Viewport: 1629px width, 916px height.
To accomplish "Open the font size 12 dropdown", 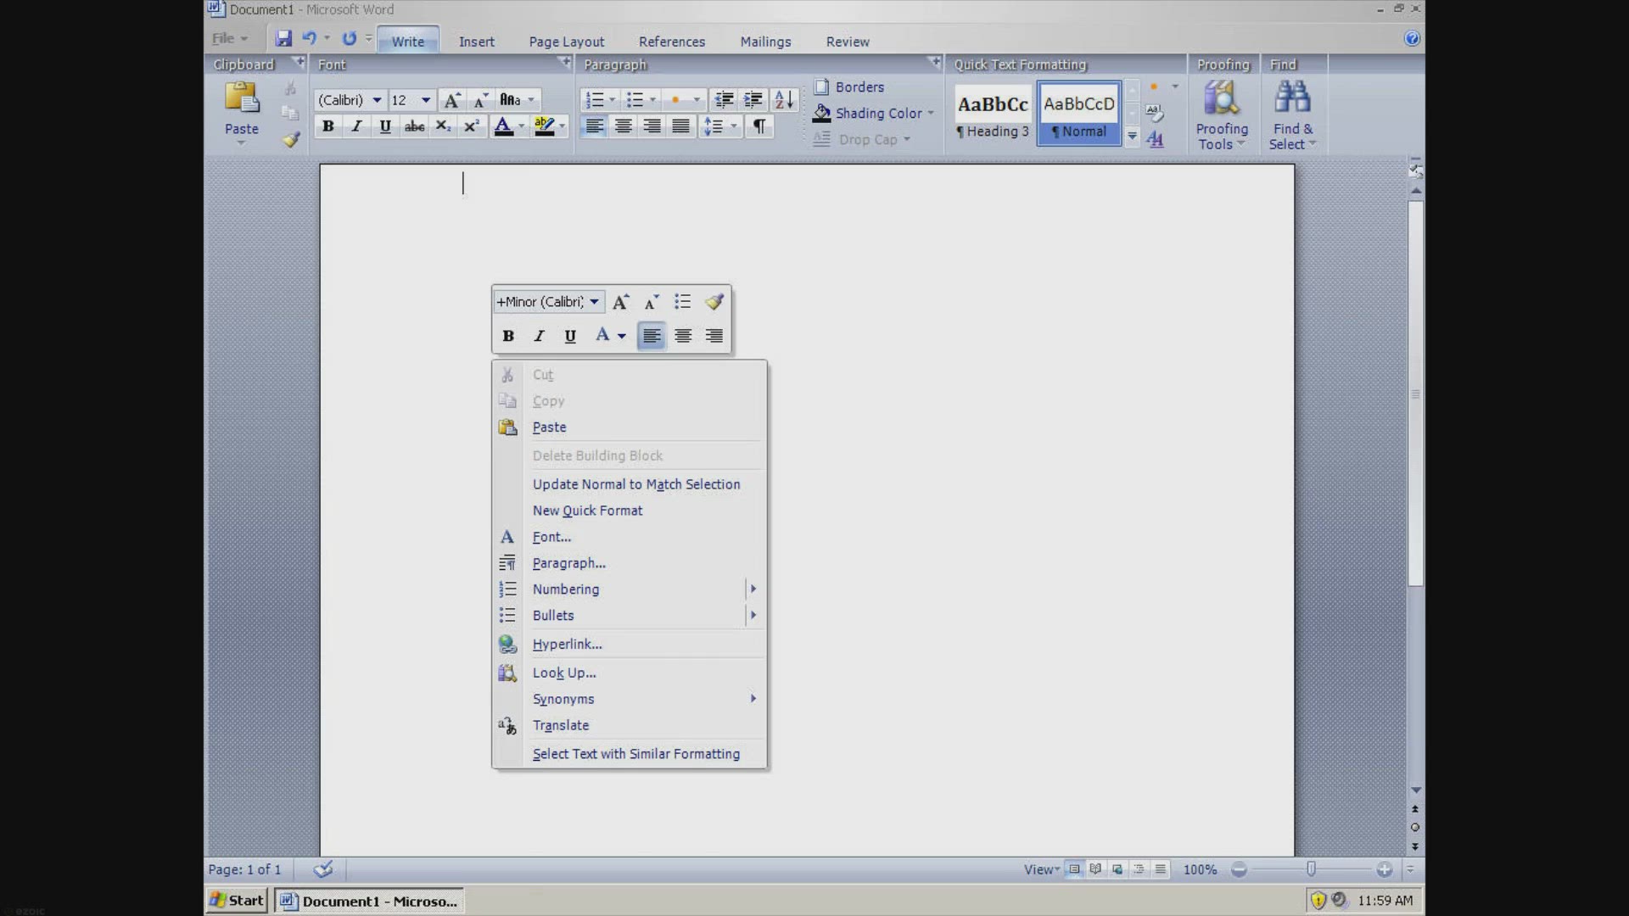I will [x=426, y=100].
